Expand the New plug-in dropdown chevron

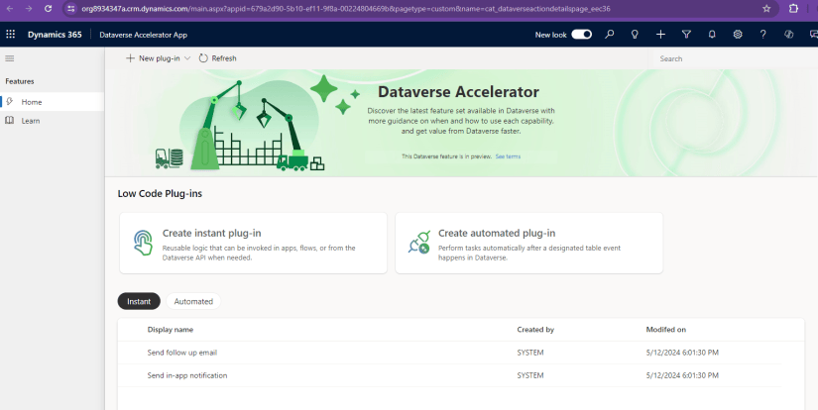coord(187,58)
